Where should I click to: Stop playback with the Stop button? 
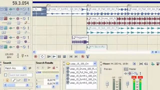click(x=64, y=56)
